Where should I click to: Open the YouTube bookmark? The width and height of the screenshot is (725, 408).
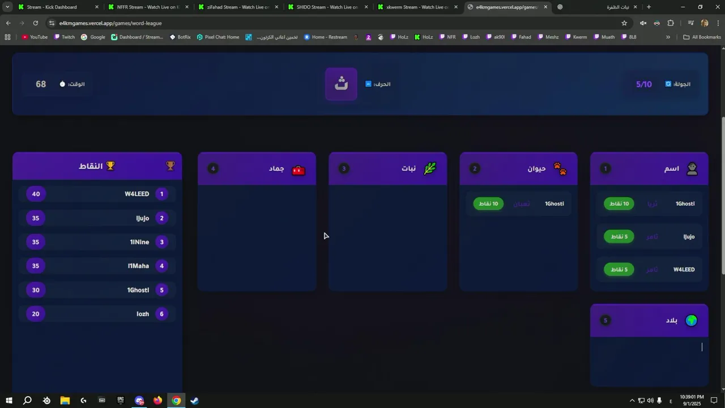click(35, 37)
